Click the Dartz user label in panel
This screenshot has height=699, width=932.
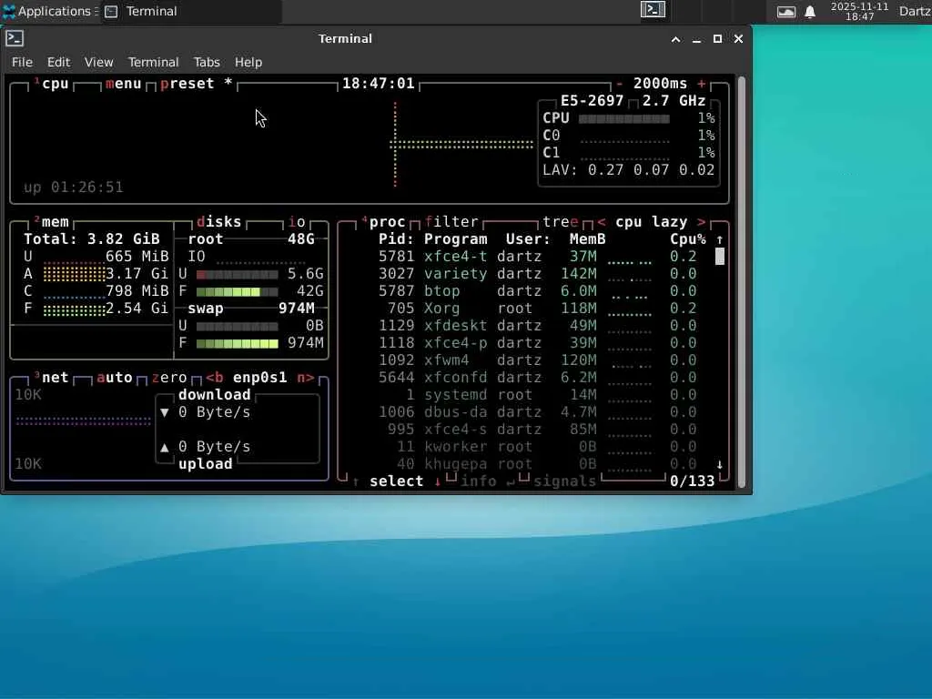pyautogui.click(x=915, y=11)
